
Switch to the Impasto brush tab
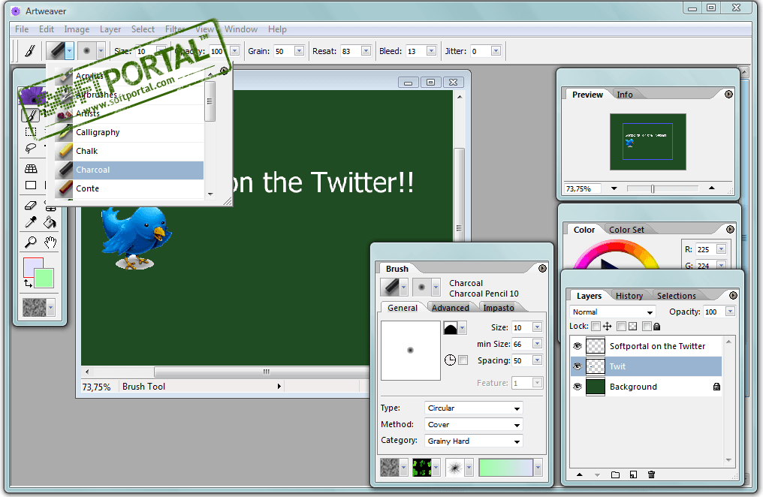499,308
